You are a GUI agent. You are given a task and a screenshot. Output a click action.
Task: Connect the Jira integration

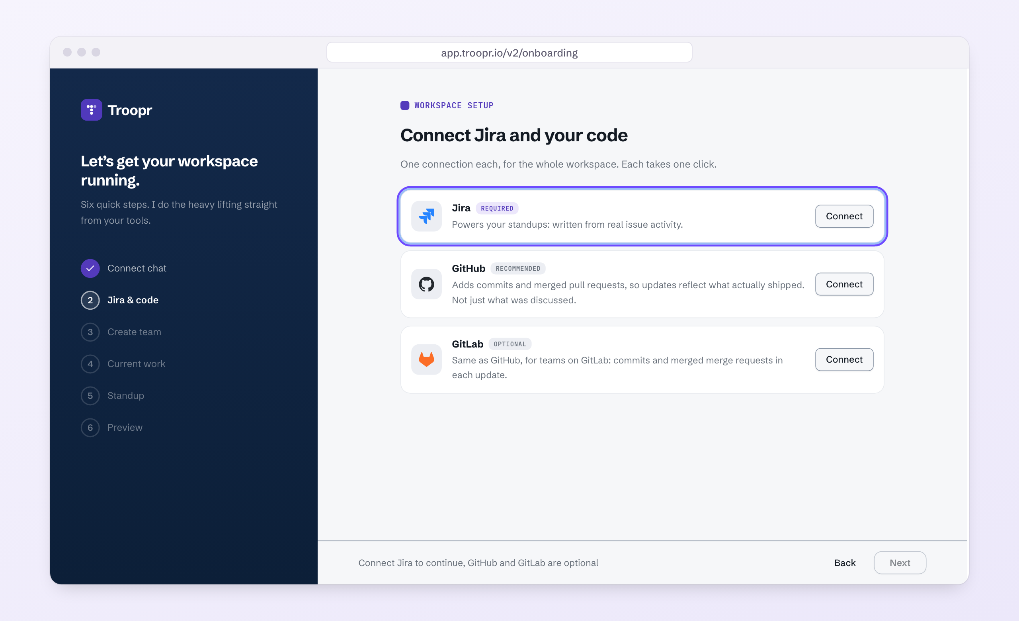(x=844, y=216)
